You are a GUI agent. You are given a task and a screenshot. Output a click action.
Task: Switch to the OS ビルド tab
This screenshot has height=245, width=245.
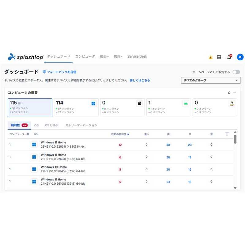tap(52, 125)
